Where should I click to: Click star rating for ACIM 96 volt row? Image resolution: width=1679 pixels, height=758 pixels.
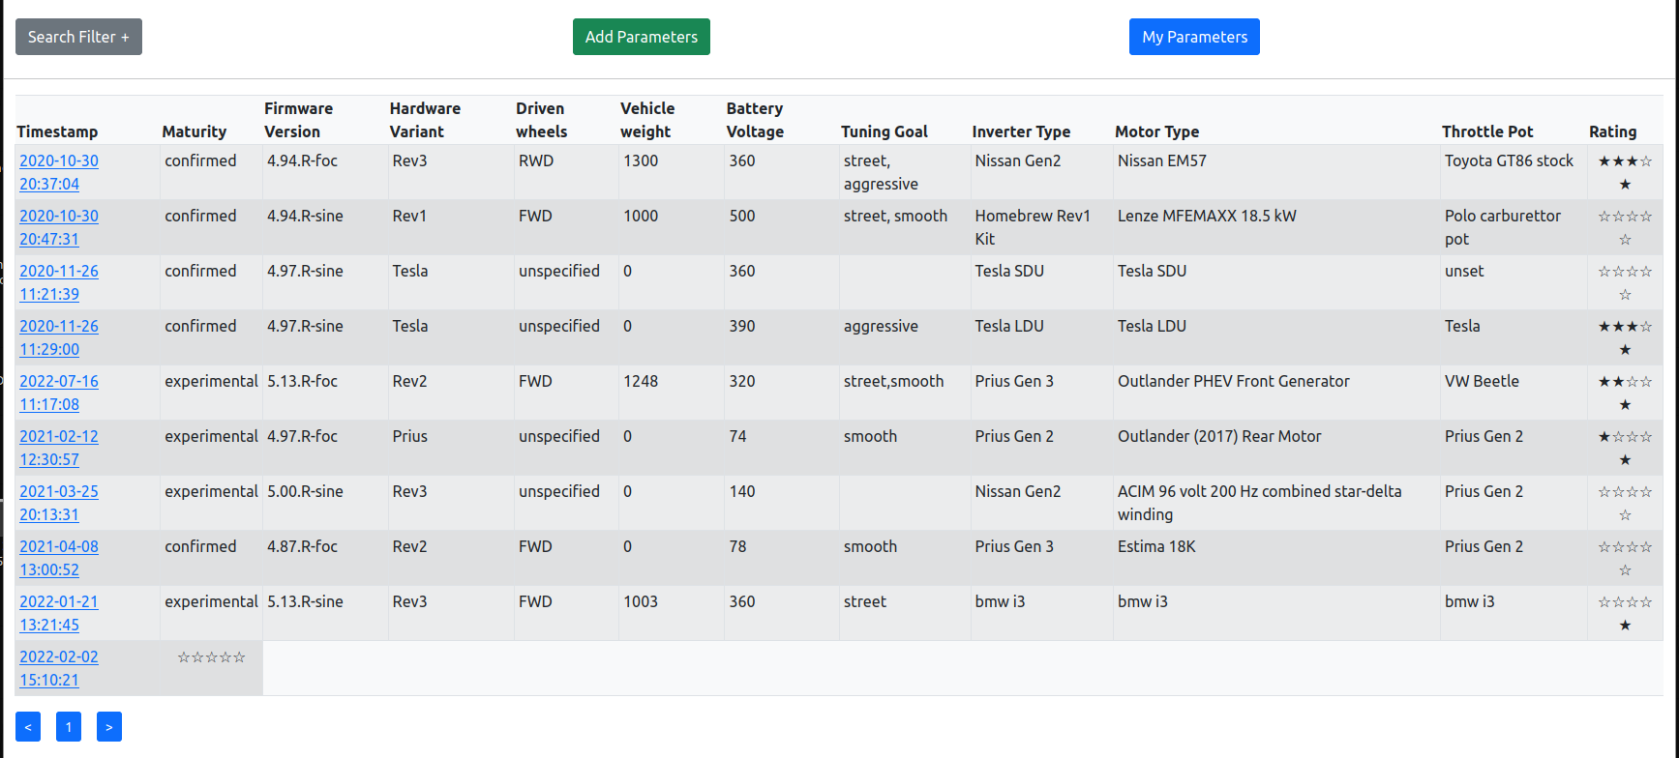tap(1625, 503)
